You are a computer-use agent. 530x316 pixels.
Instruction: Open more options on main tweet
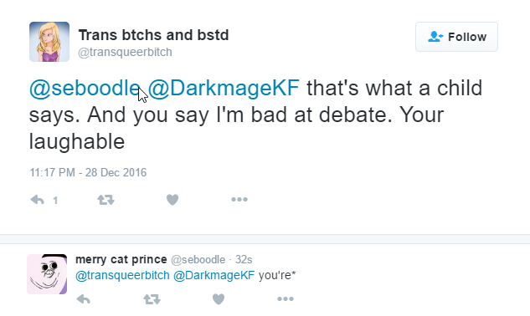239,200
